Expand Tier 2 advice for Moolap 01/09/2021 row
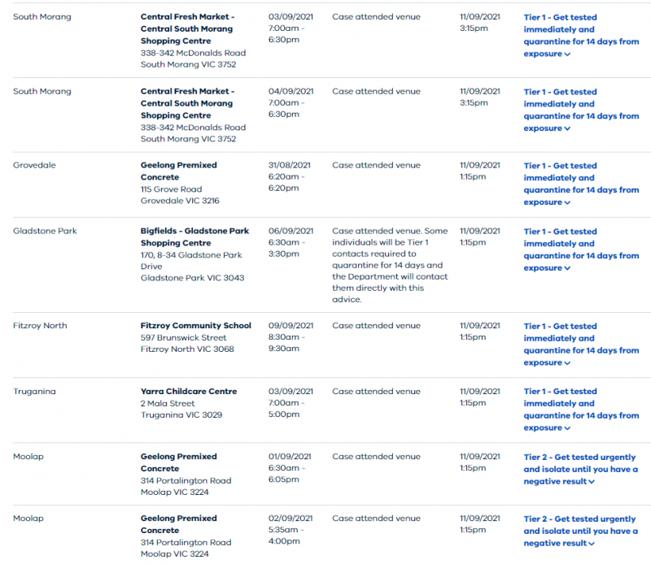The image size is (651, 564). [x=580, y=469]
